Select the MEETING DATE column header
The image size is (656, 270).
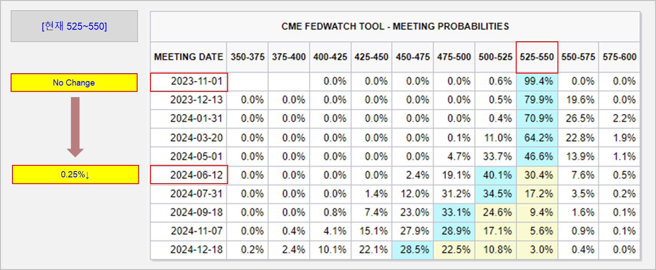point(189,57)
